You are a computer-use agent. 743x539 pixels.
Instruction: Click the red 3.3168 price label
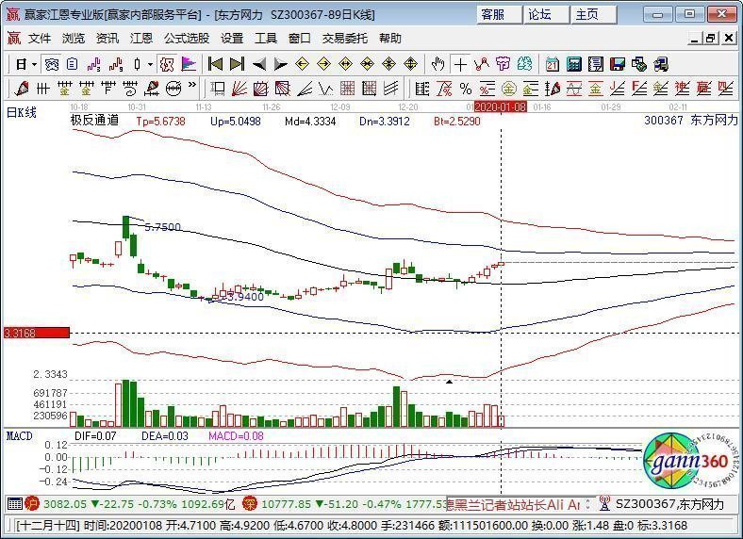tap(37, 333)
